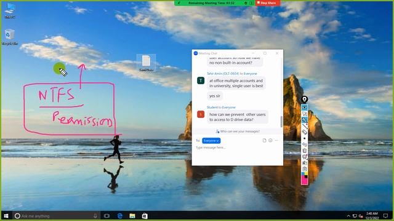This screenshot has width=394, height=221.
Task: Click the taskbar clock showing 2:40 AM
Action: [x=372, y=215]
